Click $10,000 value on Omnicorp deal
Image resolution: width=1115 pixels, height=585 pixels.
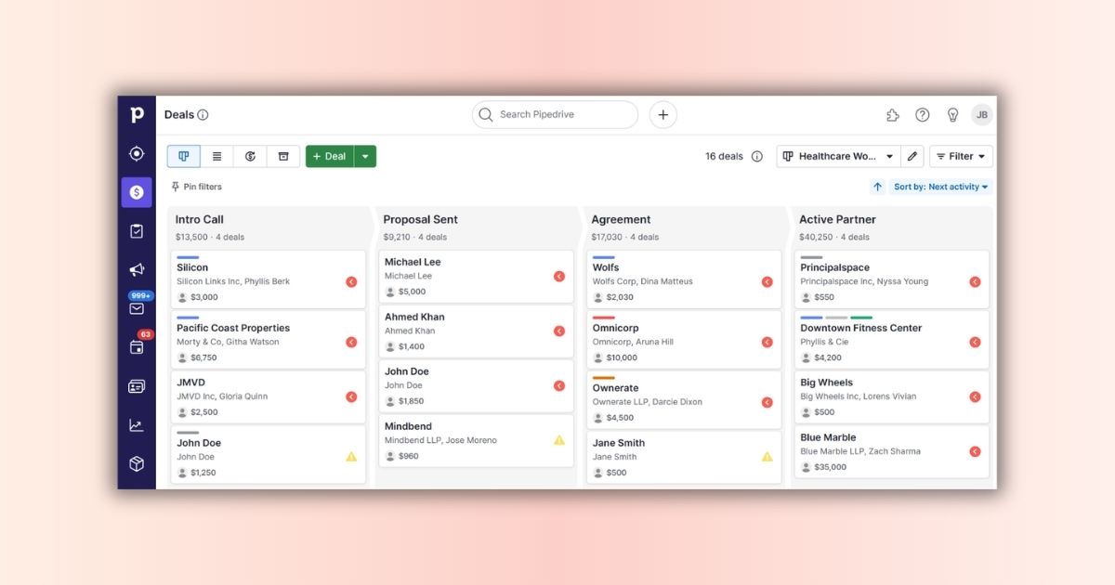[x=623, y=357]
